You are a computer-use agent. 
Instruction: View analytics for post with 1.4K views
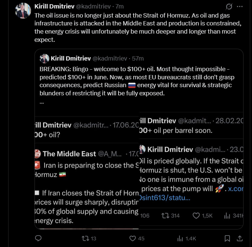click(180, 239)
